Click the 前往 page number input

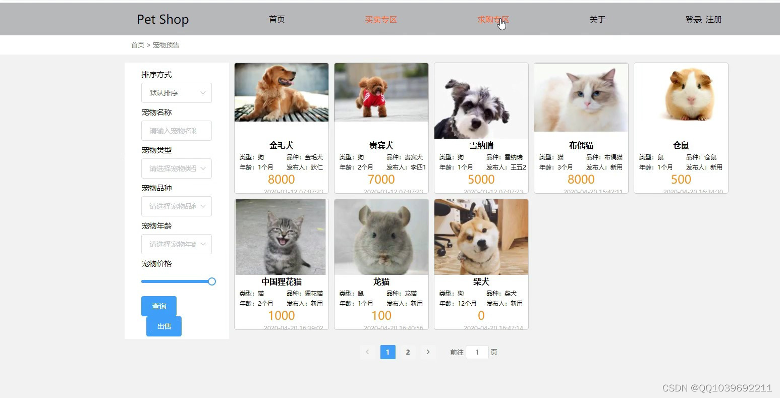pyautogui.click(x=477, y=352)
